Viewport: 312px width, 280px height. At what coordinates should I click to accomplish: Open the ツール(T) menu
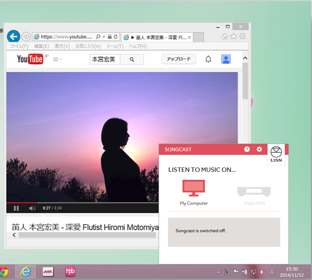coord(115,46)
